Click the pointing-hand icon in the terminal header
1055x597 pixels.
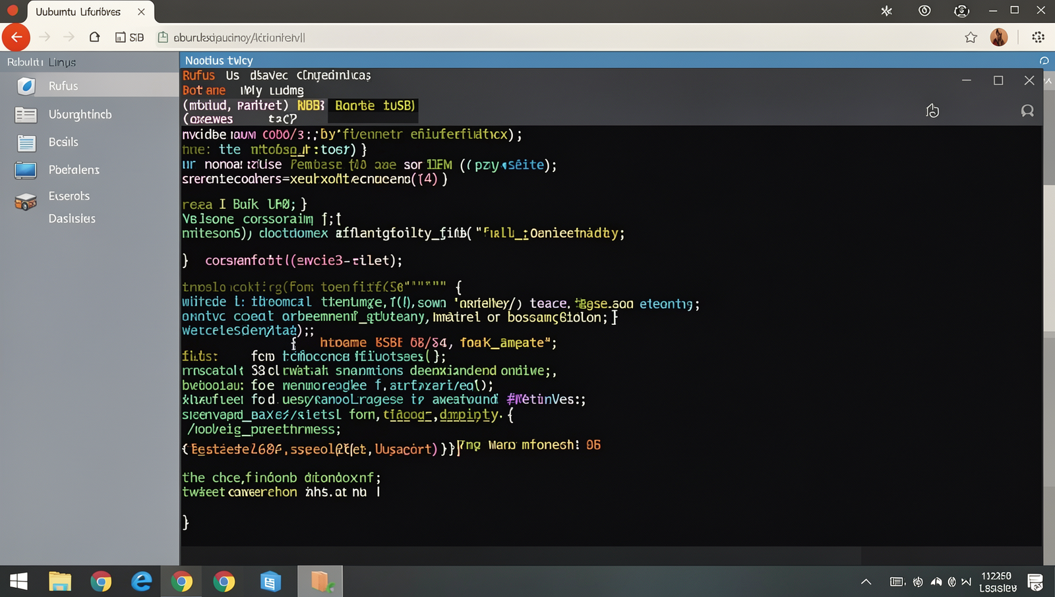tap(932, 111)
